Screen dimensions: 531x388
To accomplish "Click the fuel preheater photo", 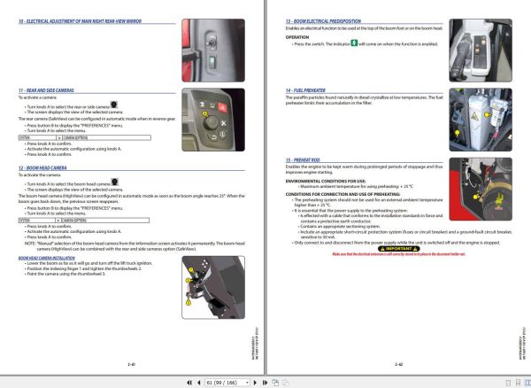I will click(x=481, y=120).
